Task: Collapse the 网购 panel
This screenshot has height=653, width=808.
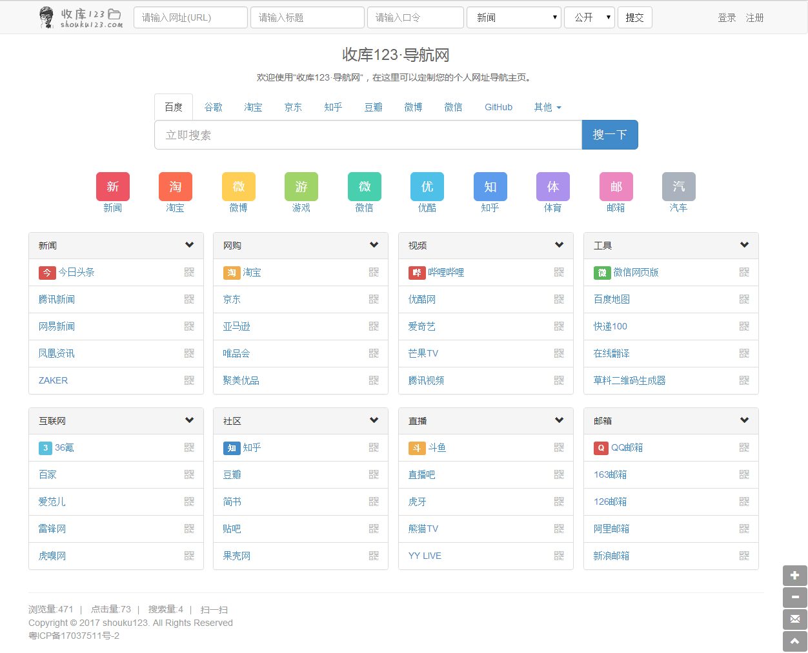Action: click(x=374, y=245)
